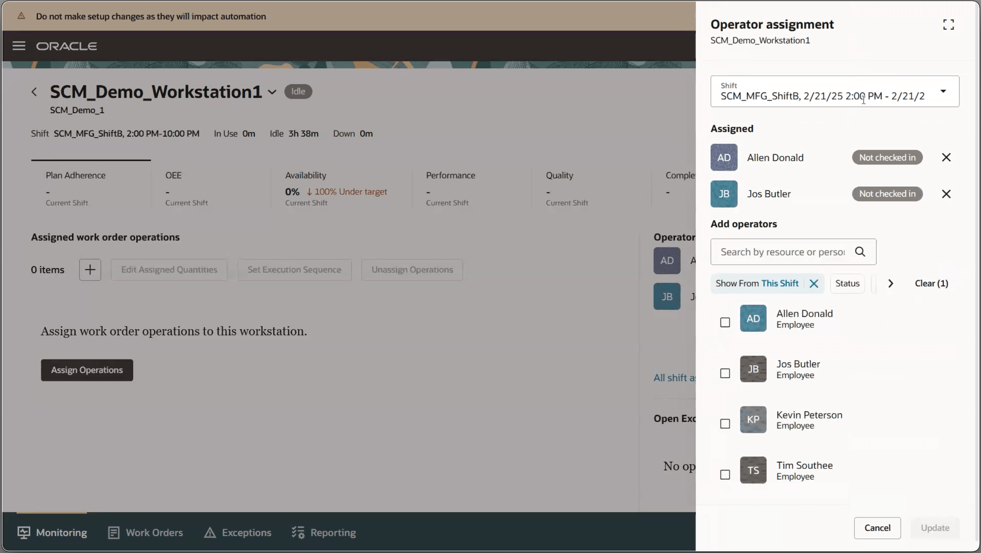The height and width of the screenshot is (553, 981).
Task: Remove the Show From This Shift filter
Action: [x=814, y=284]
